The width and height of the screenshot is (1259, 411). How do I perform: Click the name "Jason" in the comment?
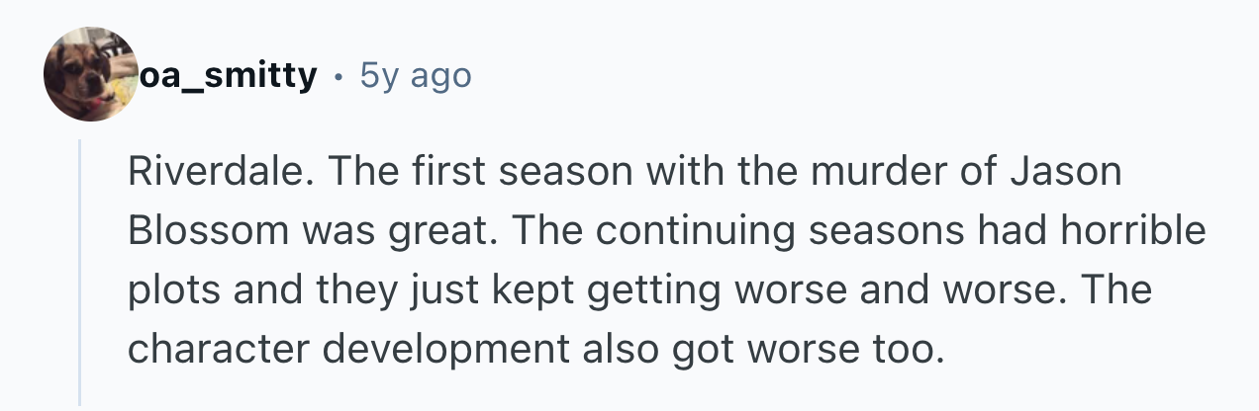tap(1065, 173)
